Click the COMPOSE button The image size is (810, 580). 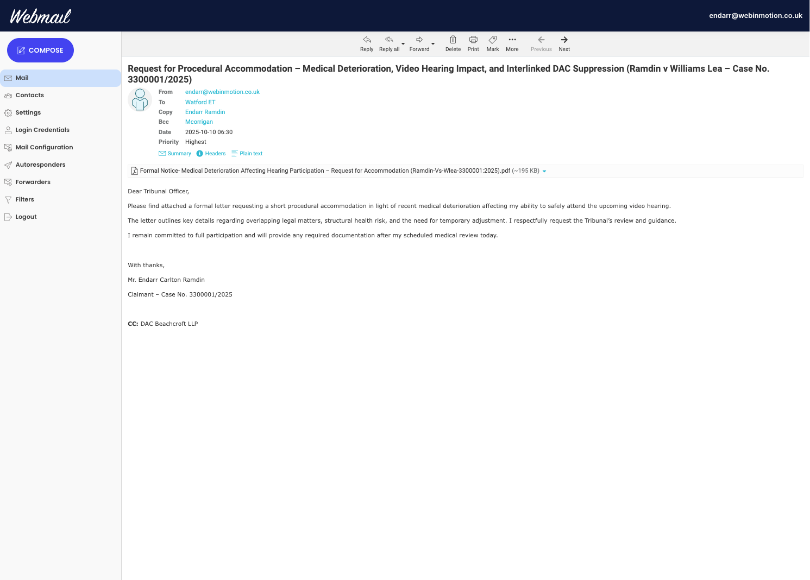[40, 50]
